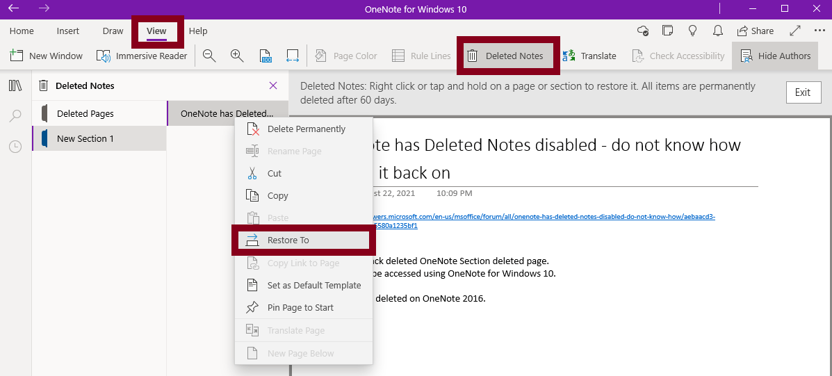This screenshot has width=832, height=376.
Task: Open recent notes clock icon
Action: [15, 147]
